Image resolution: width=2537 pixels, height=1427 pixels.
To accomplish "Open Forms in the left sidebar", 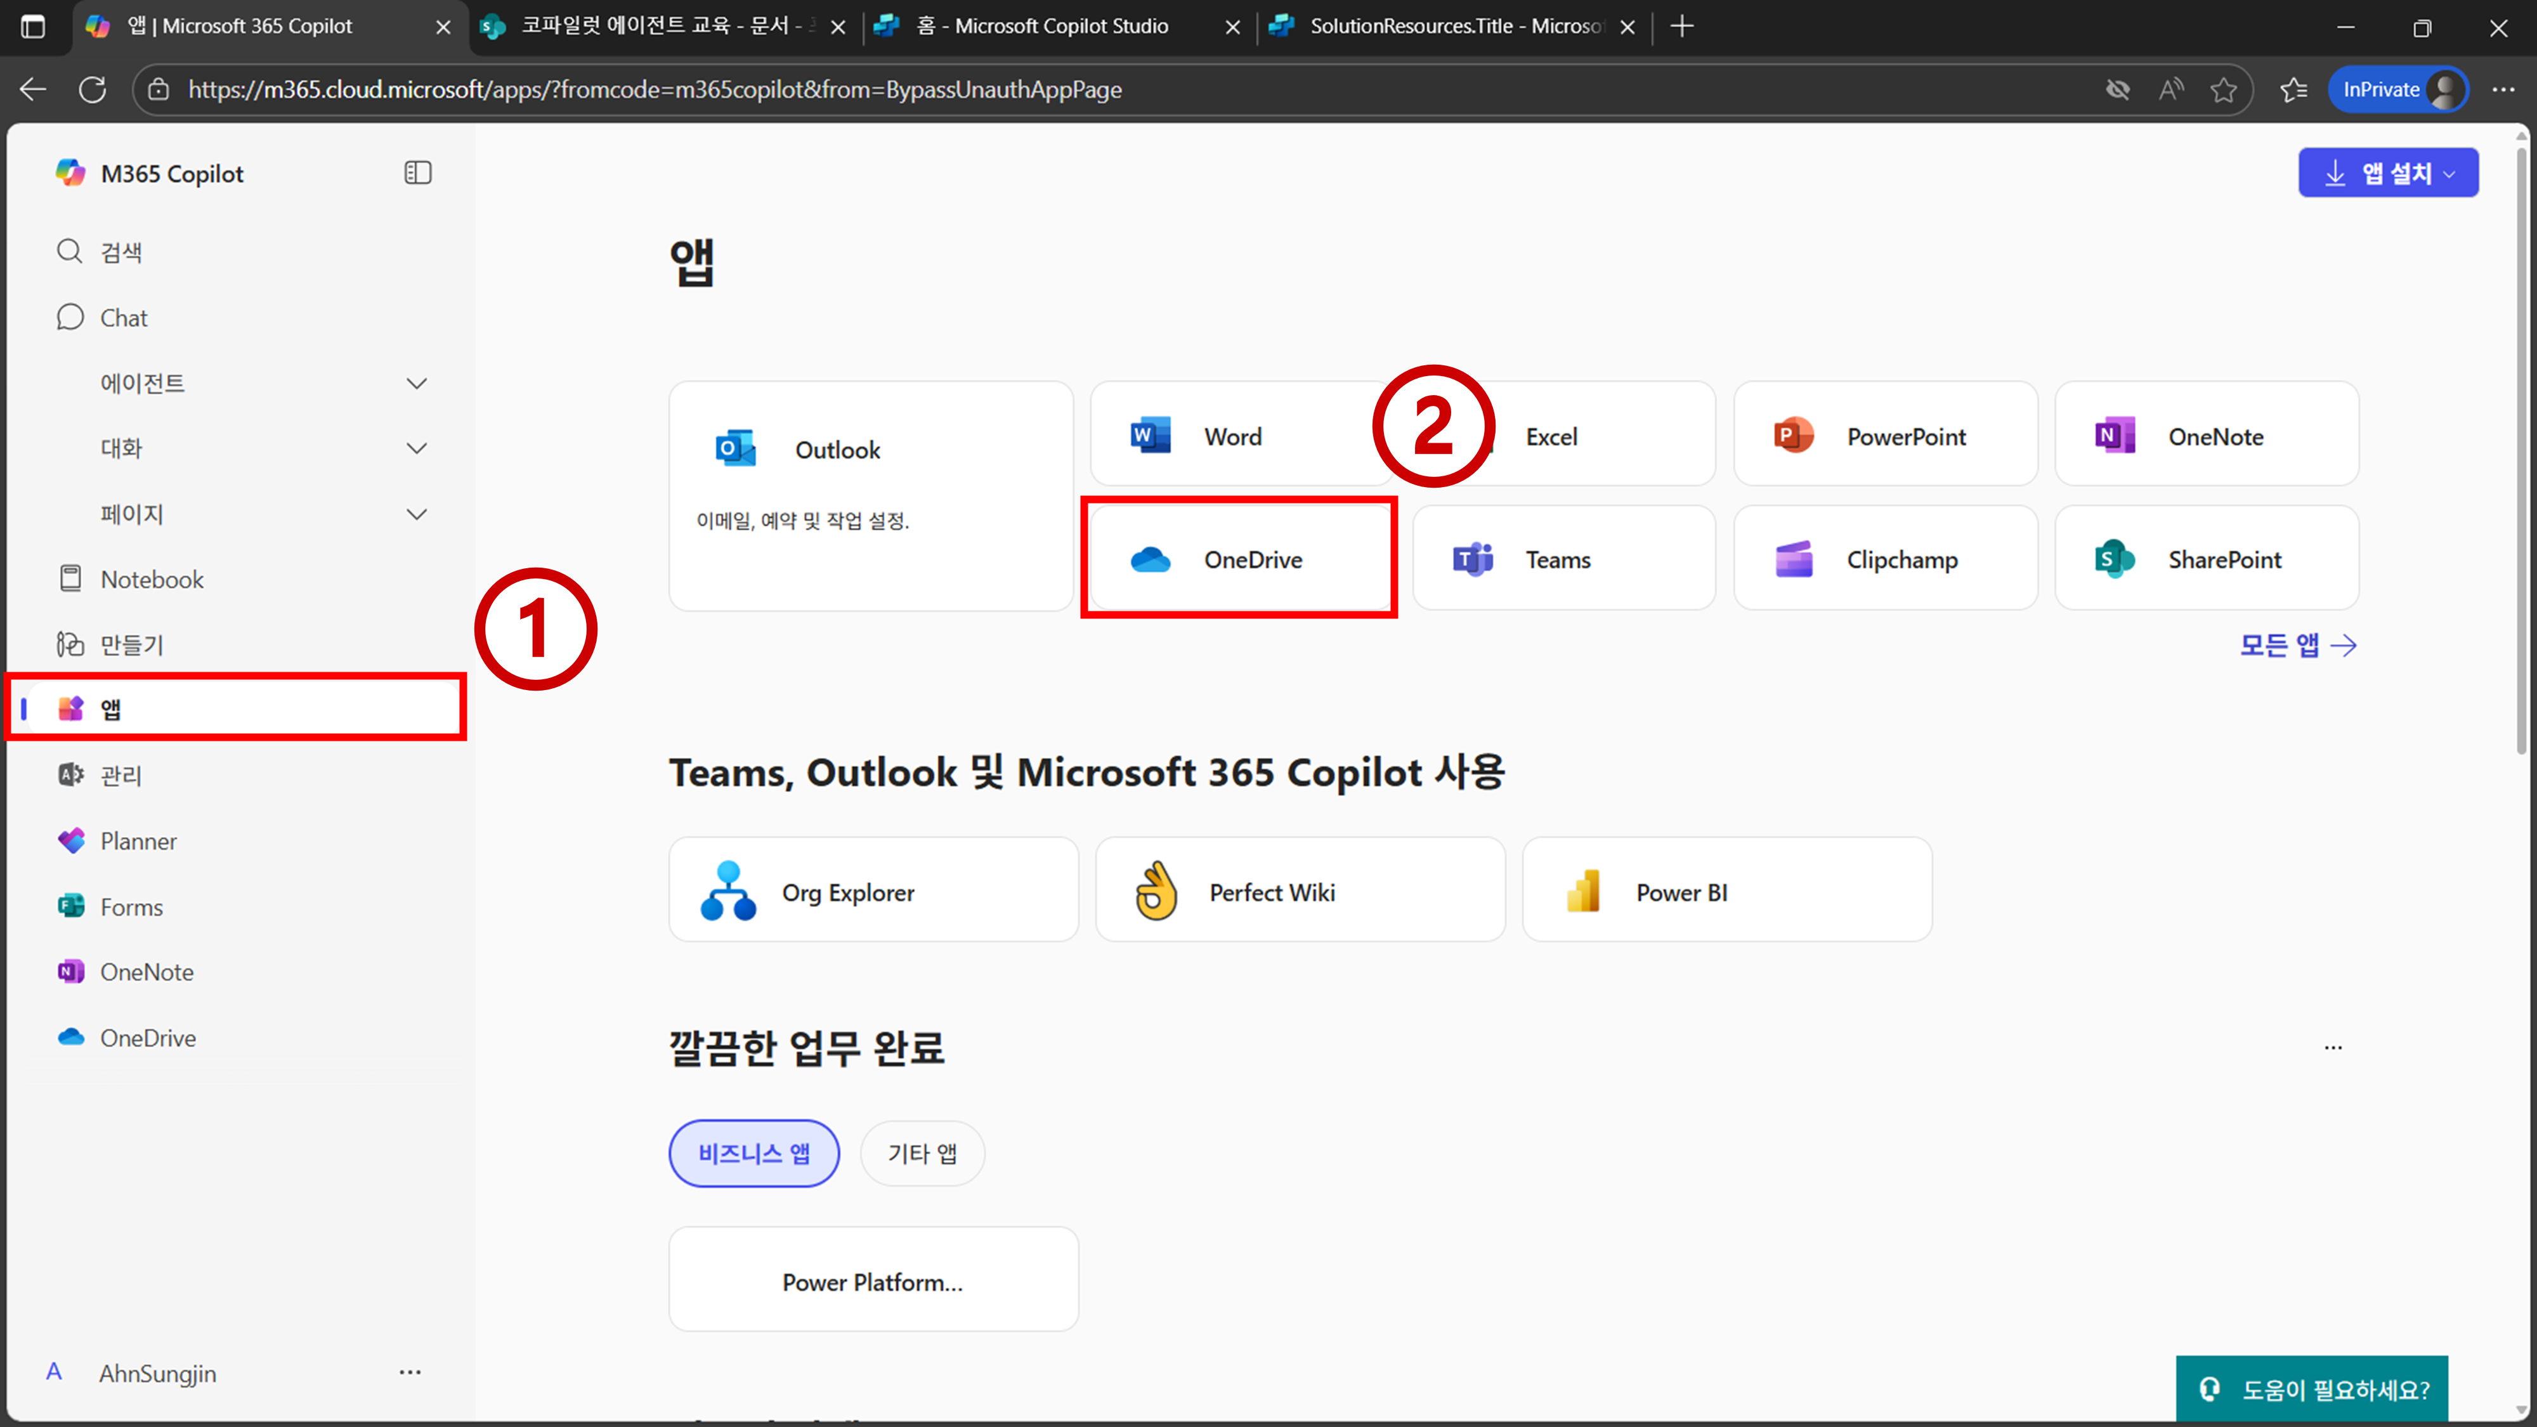I will tap(131, 906).
